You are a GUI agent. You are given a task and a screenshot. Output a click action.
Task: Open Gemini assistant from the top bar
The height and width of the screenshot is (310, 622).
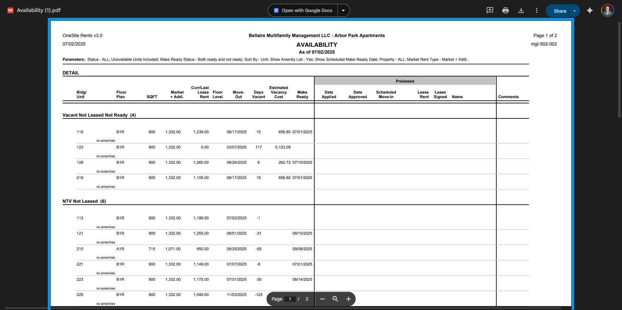590,10
